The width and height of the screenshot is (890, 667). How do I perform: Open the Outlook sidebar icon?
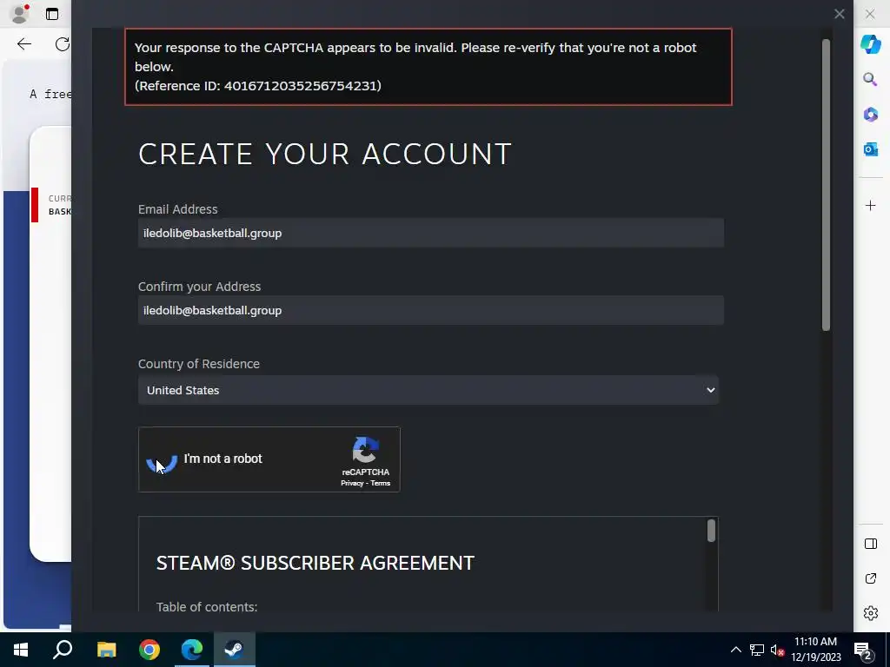pos(871,149)
